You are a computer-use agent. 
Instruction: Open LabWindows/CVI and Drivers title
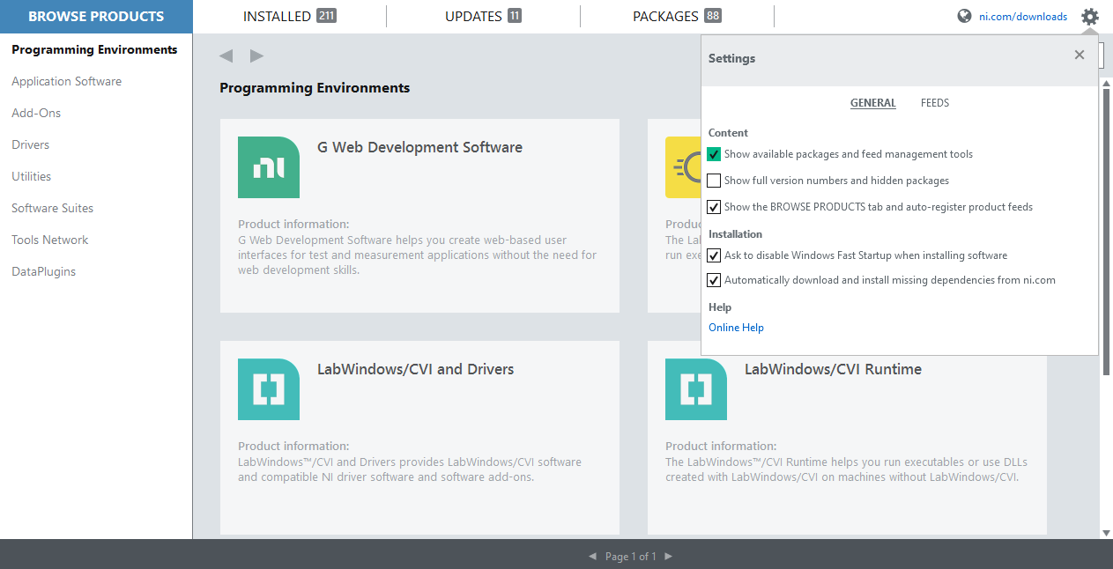click(x=416, y=370)
